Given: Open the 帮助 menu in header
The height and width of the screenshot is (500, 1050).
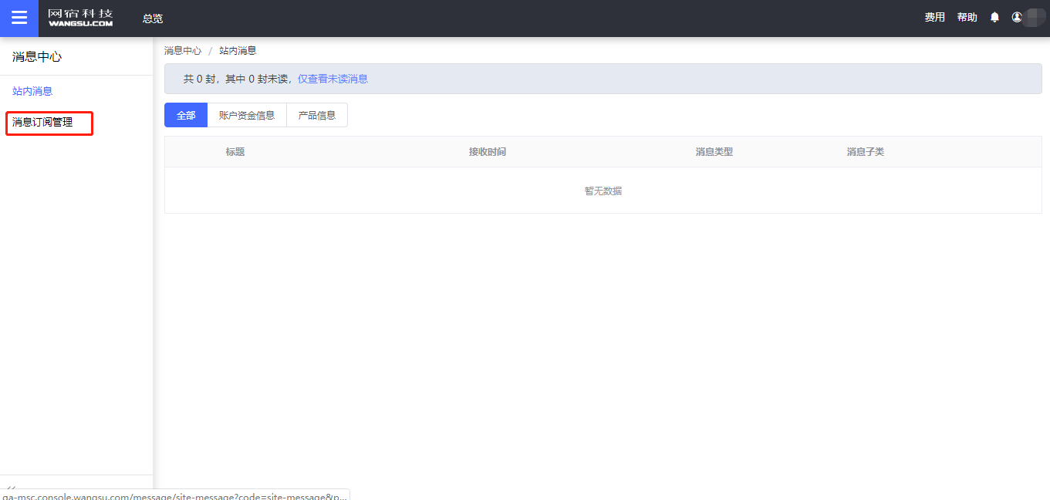Looking at the screenshot, I should 967,17.
